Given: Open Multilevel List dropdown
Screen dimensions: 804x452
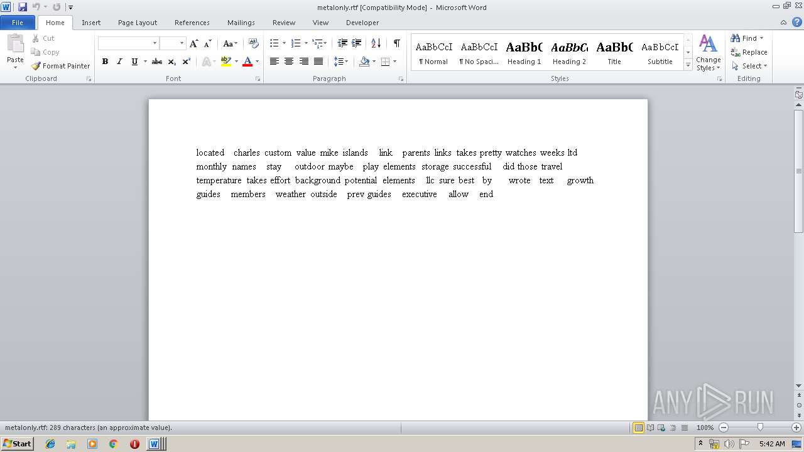Looking at the screenshot, I should pos(319,43).
